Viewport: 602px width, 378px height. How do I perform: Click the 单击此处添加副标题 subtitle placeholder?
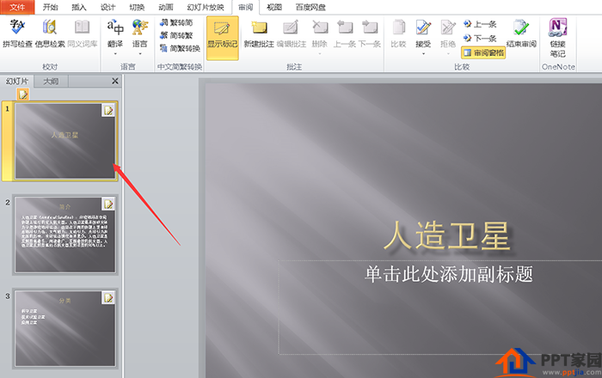click(x=448, y=274)
